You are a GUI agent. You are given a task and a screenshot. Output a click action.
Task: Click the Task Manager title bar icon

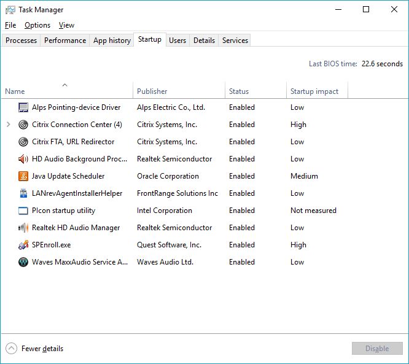point(10,10)
